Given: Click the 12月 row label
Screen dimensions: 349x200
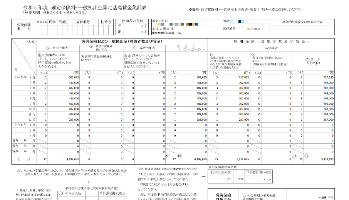Looking at the screenshot, I should pyautogui.click(x=32, y=119).
